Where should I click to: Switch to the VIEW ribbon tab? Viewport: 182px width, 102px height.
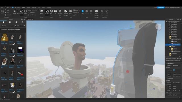click(x=44, y=7)
